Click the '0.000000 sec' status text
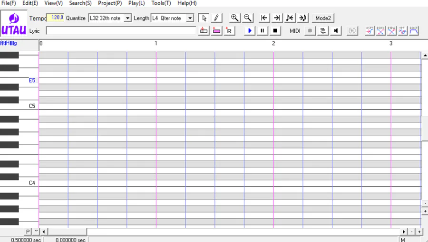 point(70,240)
